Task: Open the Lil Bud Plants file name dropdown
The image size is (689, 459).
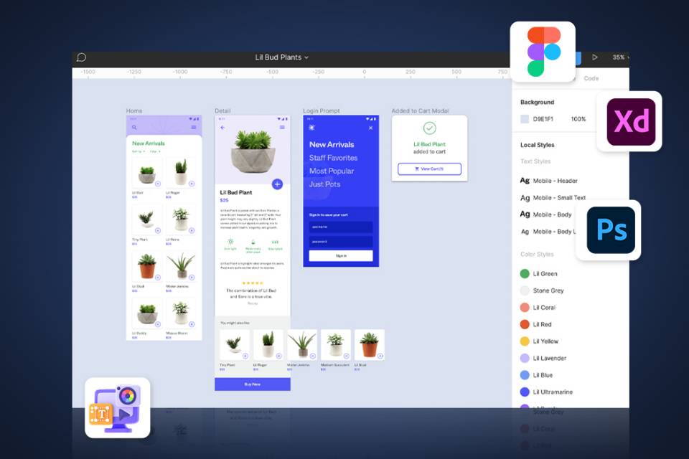Action: click(282, 57)
